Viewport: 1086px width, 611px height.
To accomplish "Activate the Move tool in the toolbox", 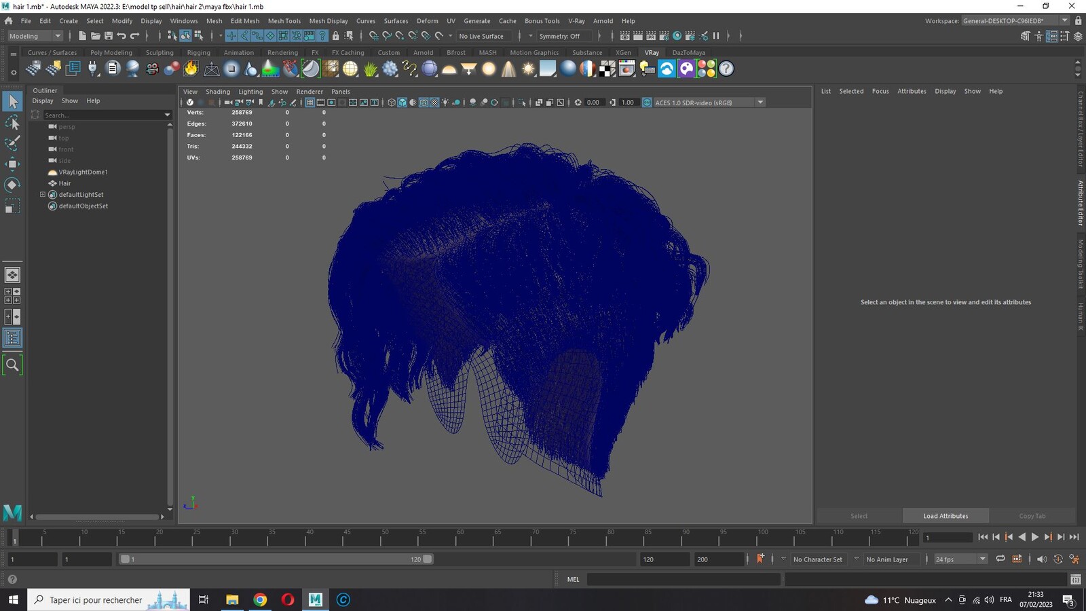I will pyautogui.click(x=12, y=164).
